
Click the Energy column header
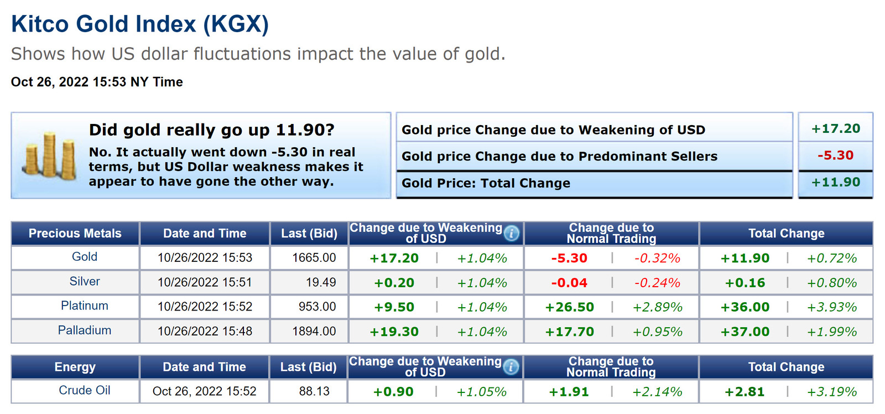[x=75, y=367]
